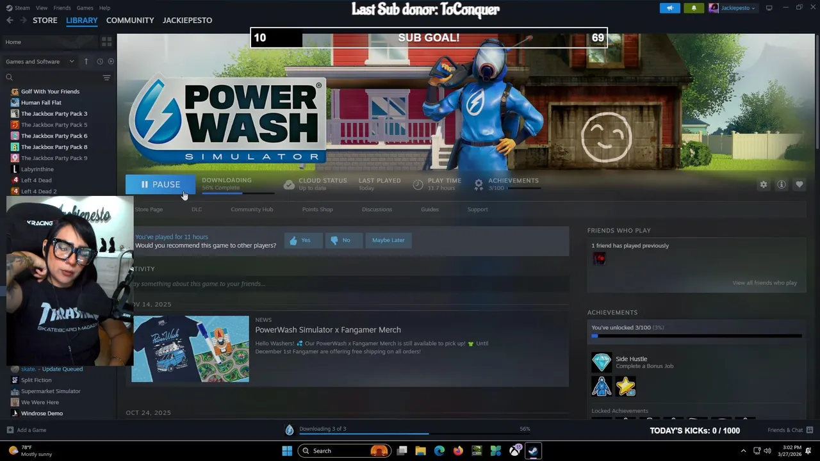Open the DLC link
The width and height of the screenshot is (820, 461).
click(x=197, y=209)
